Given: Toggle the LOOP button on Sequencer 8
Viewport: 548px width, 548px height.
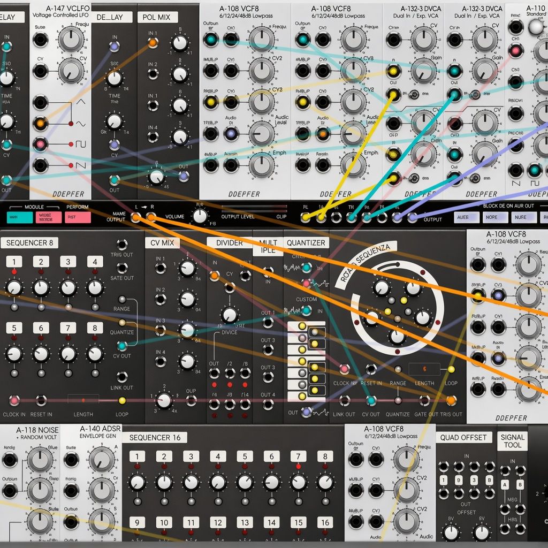Looking at the screenshot, I should [x=122, y=400].
